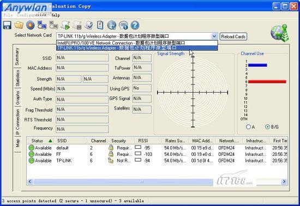Click the red channel 6 usage bar
The image size is (300, 206).
pyautogui.click(x=267, y=82)
